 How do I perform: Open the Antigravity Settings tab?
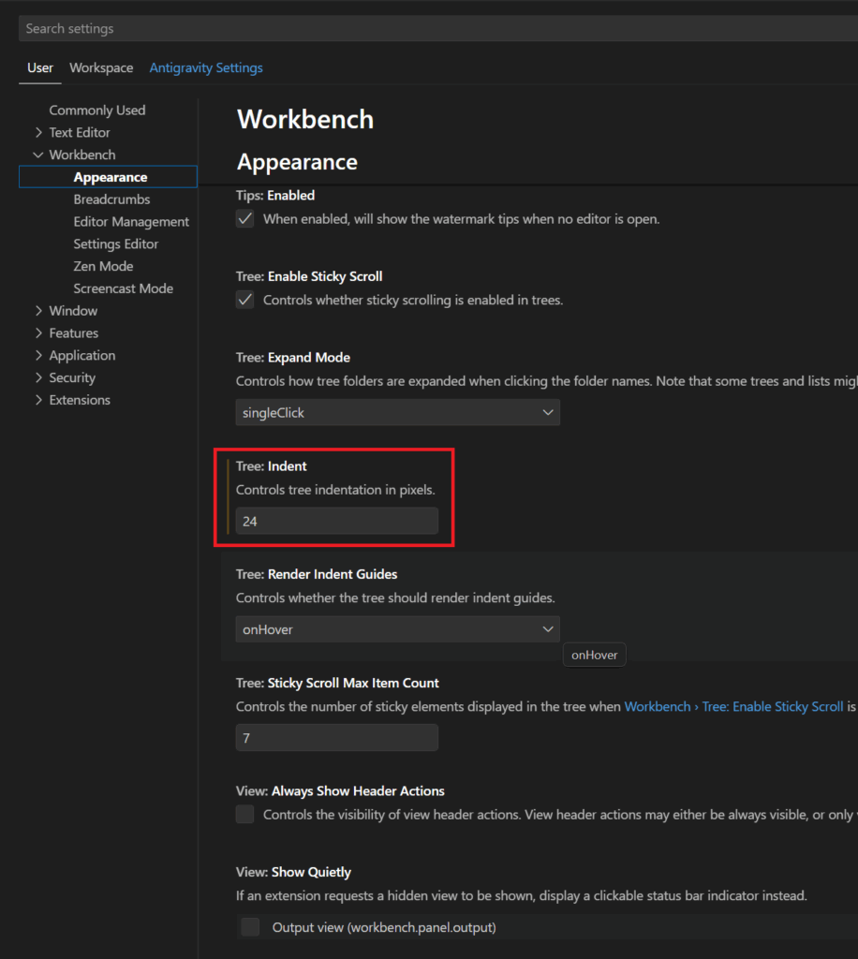(x=206, y=68)
